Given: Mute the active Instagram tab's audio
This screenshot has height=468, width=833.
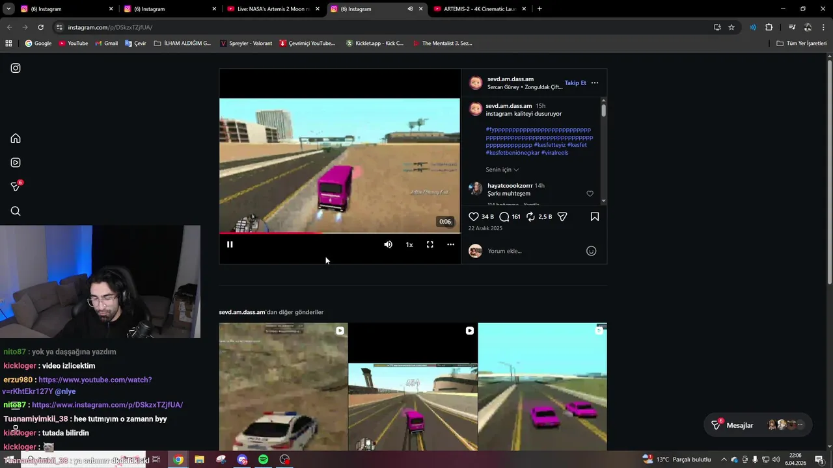Looking at the screenshot, I should [410, 9].
